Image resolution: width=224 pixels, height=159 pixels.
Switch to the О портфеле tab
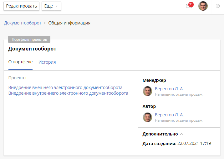click(x=20, y=62)
